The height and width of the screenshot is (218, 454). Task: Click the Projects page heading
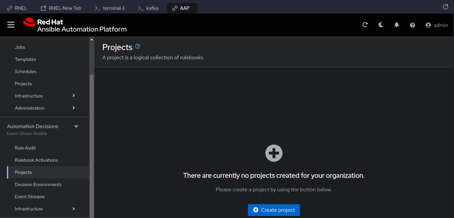point(117,47)
